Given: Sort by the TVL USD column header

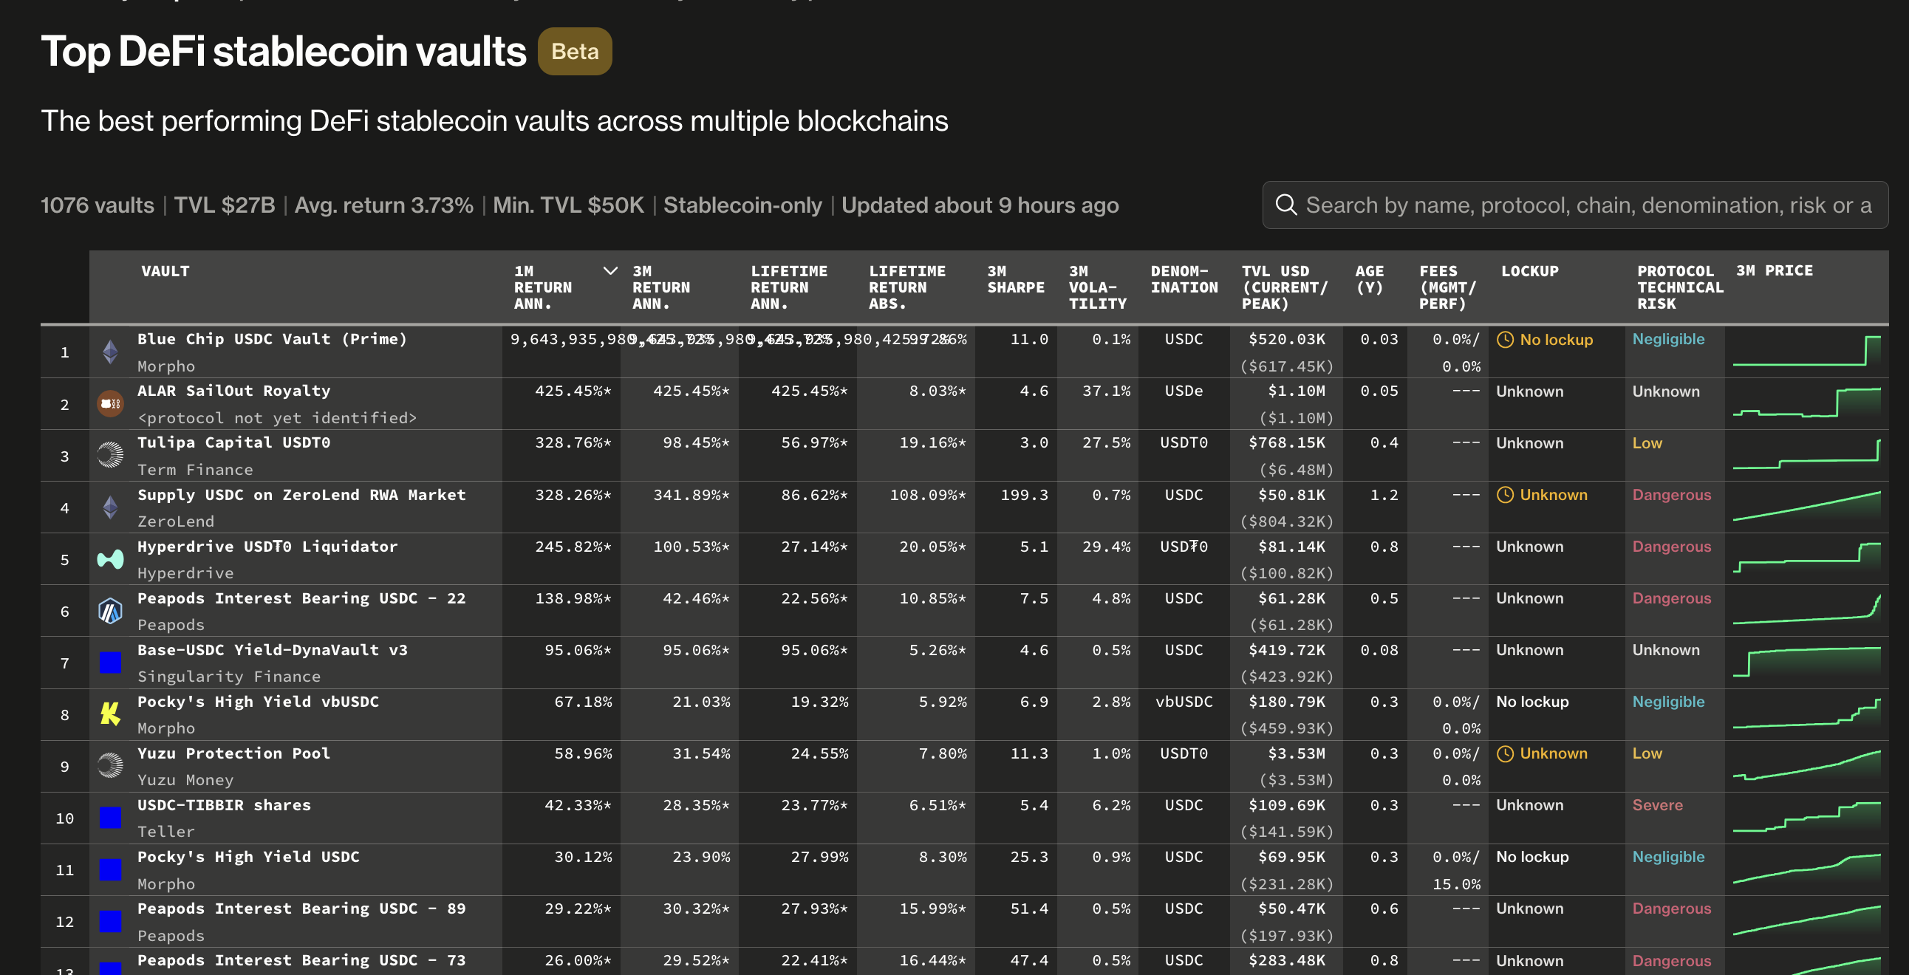Looking at the screenshot, I should click(x=1283, y=287).
